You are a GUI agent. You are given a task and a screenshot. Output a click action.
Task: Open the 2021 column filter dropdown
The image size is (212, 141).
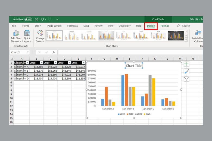tap(83, 63)
